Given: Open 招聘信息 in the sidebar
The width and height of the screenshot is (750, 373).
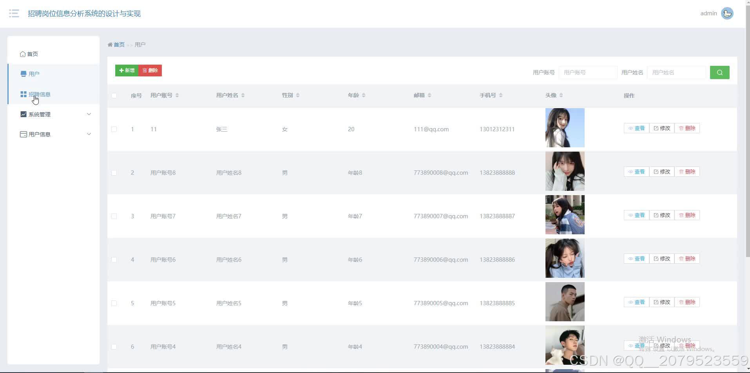Looking at the screenshot, I should tap(53, 94).
